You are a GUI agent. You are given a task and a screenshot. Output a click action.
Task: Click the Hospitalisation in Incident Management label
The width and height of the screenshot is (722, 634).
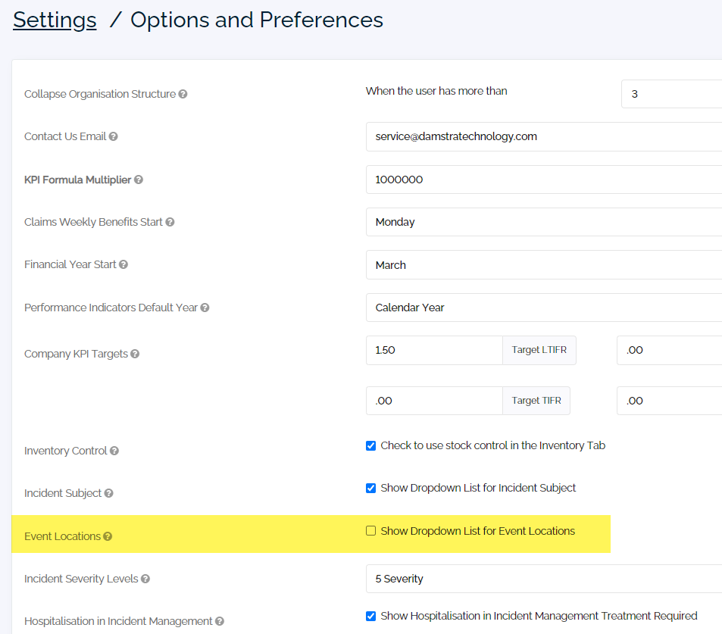[118, 622]
